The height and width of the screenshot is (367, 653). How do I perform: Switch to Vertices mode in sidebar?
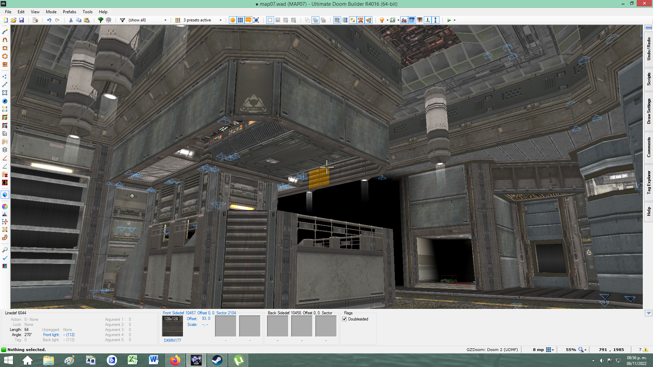[5, 76]
